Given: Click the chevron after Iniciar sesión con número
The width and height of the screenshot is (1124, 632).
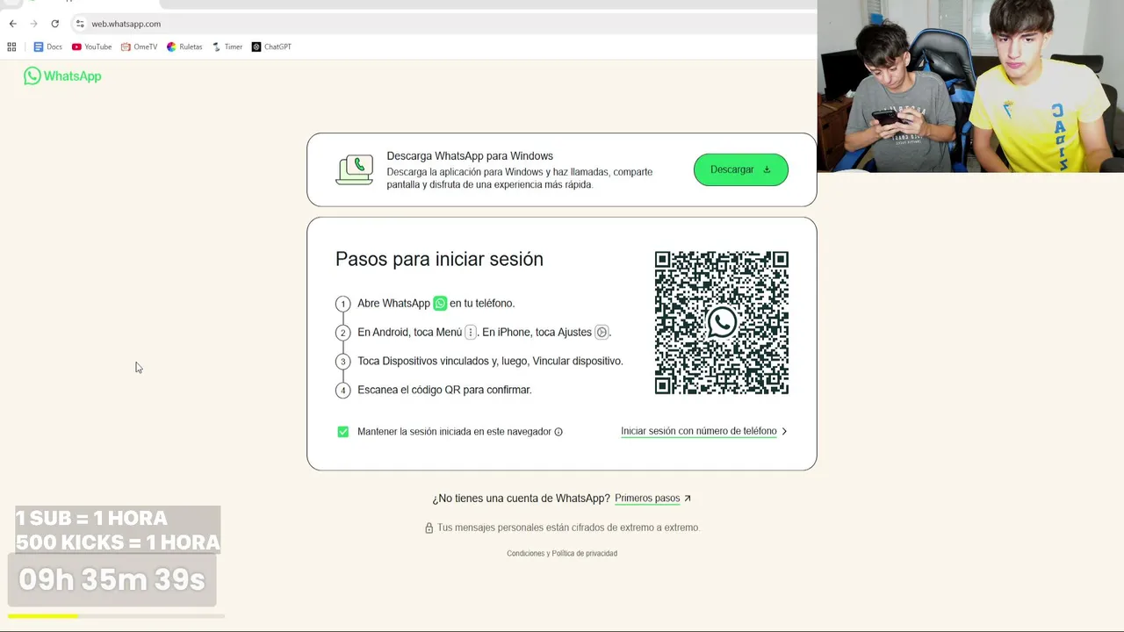Looking at the screenshot, I should coord(784,431).
